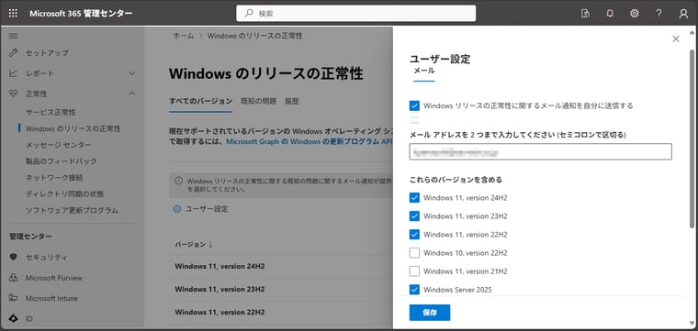Switch to the 既知の問題 tab
698x331 pixels.
(259, 101)
